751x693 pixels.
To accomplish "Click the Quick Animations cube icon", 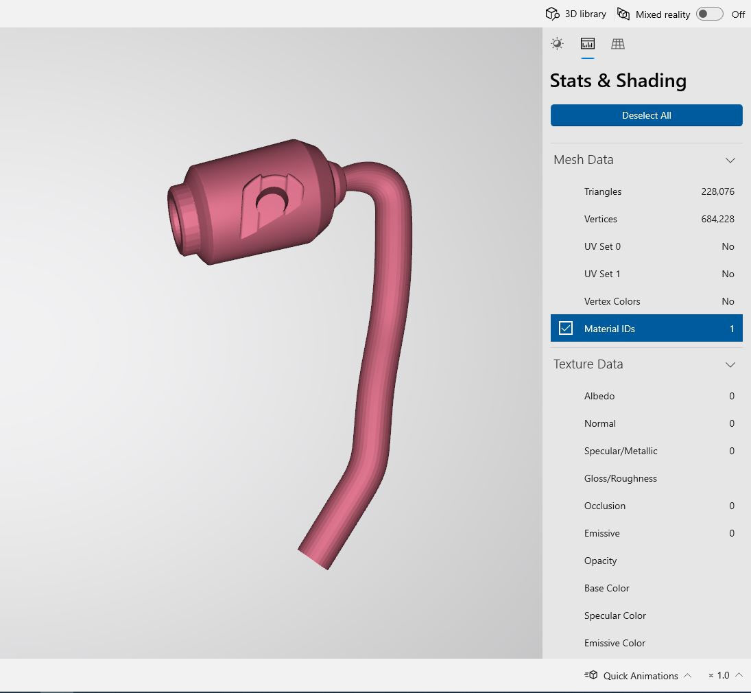I will [x=591, y=675].
